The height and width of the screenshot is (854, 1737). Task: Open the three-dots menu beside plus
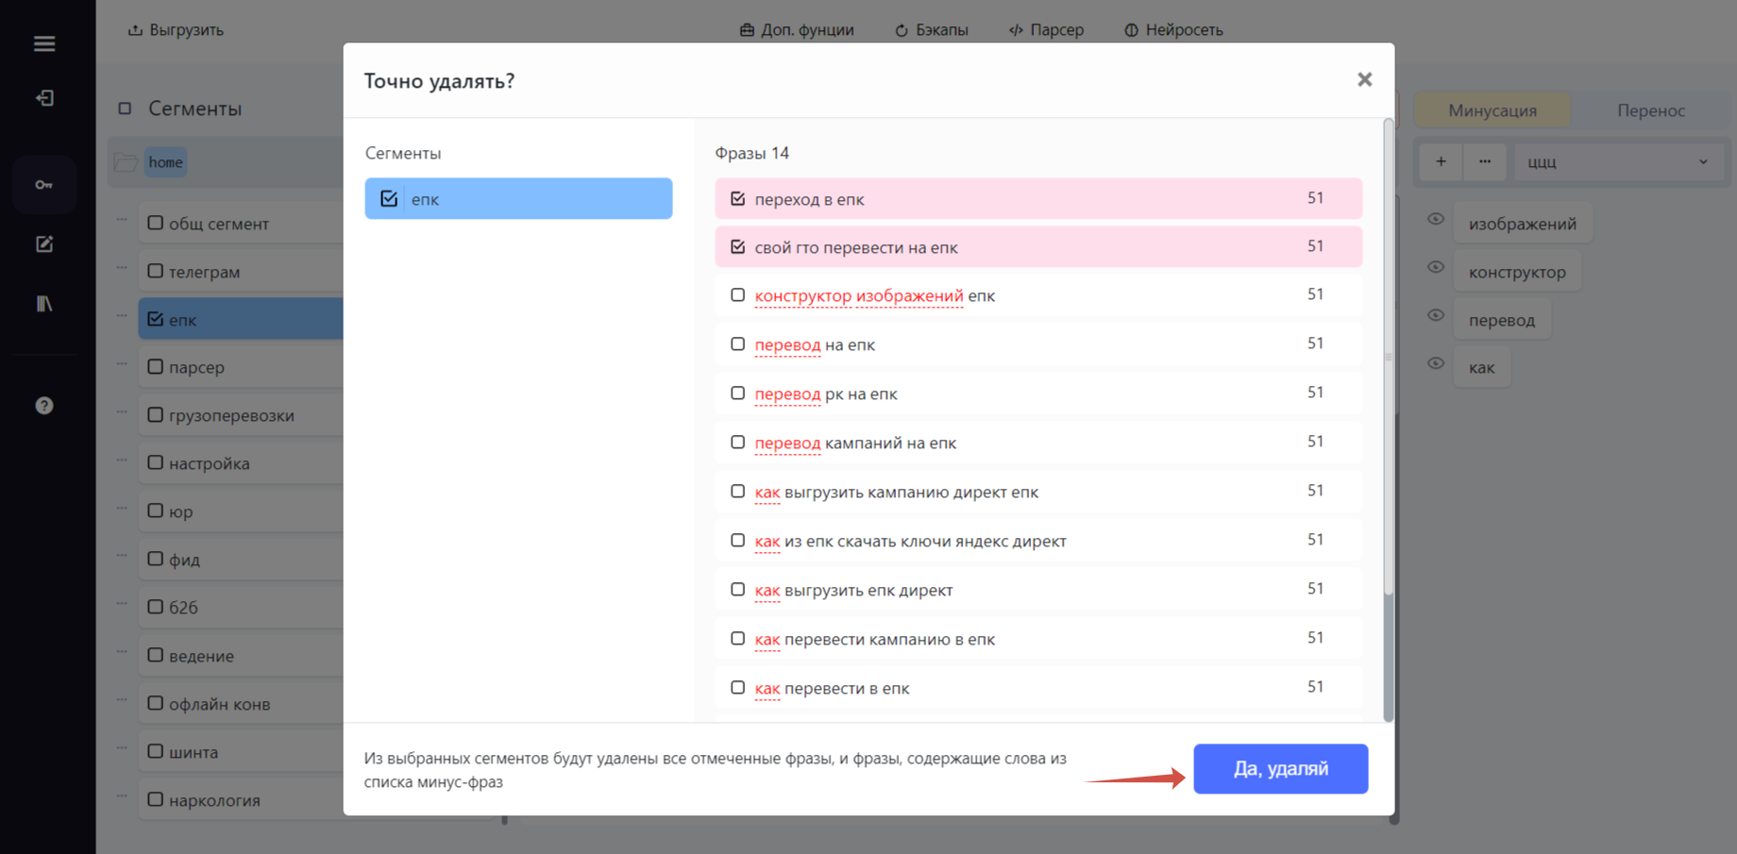[1485, 161]
